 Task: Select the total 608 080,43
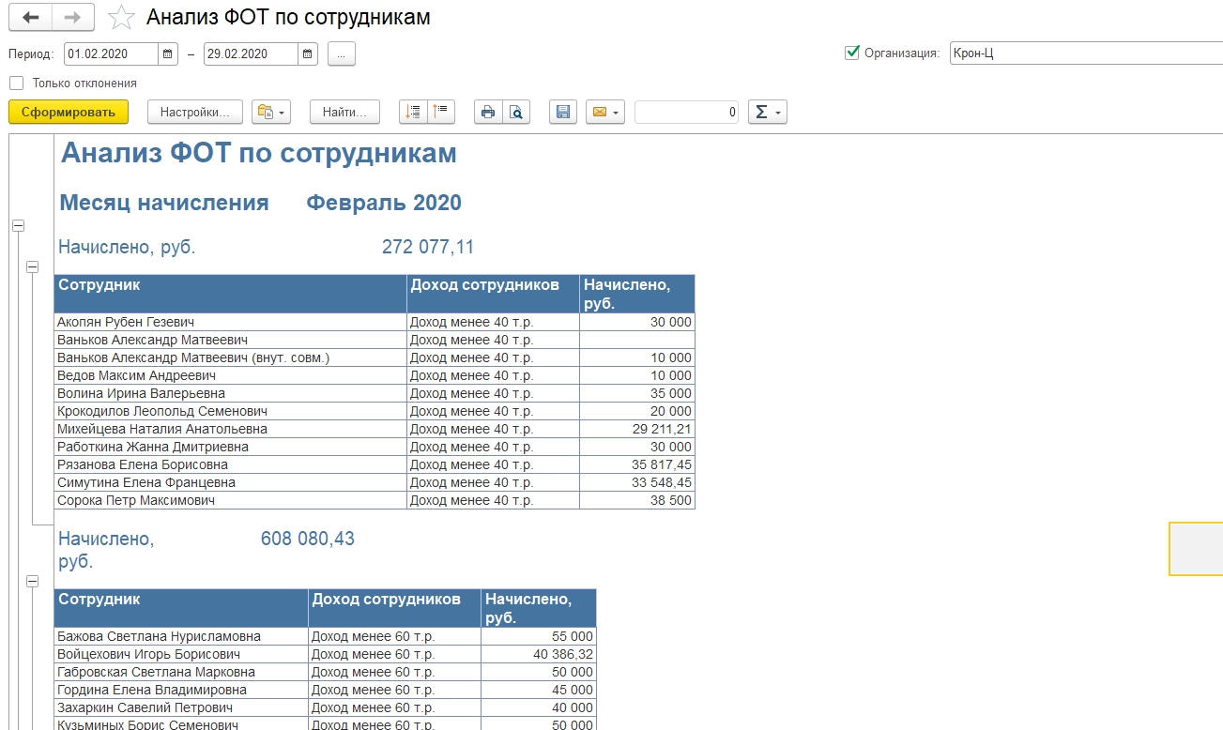[x=308, y=540]
